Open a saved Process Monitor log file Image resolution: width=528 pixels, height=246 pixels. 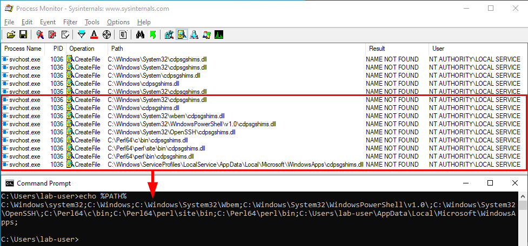[x=11, y=35]
